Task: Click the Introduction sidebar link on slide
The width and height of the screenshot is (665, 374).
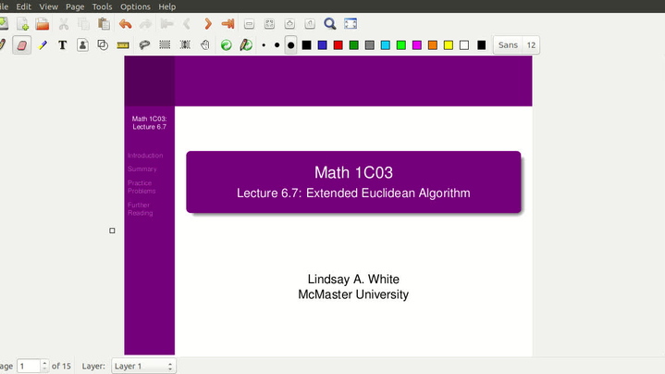Action: tap(145, 156)
